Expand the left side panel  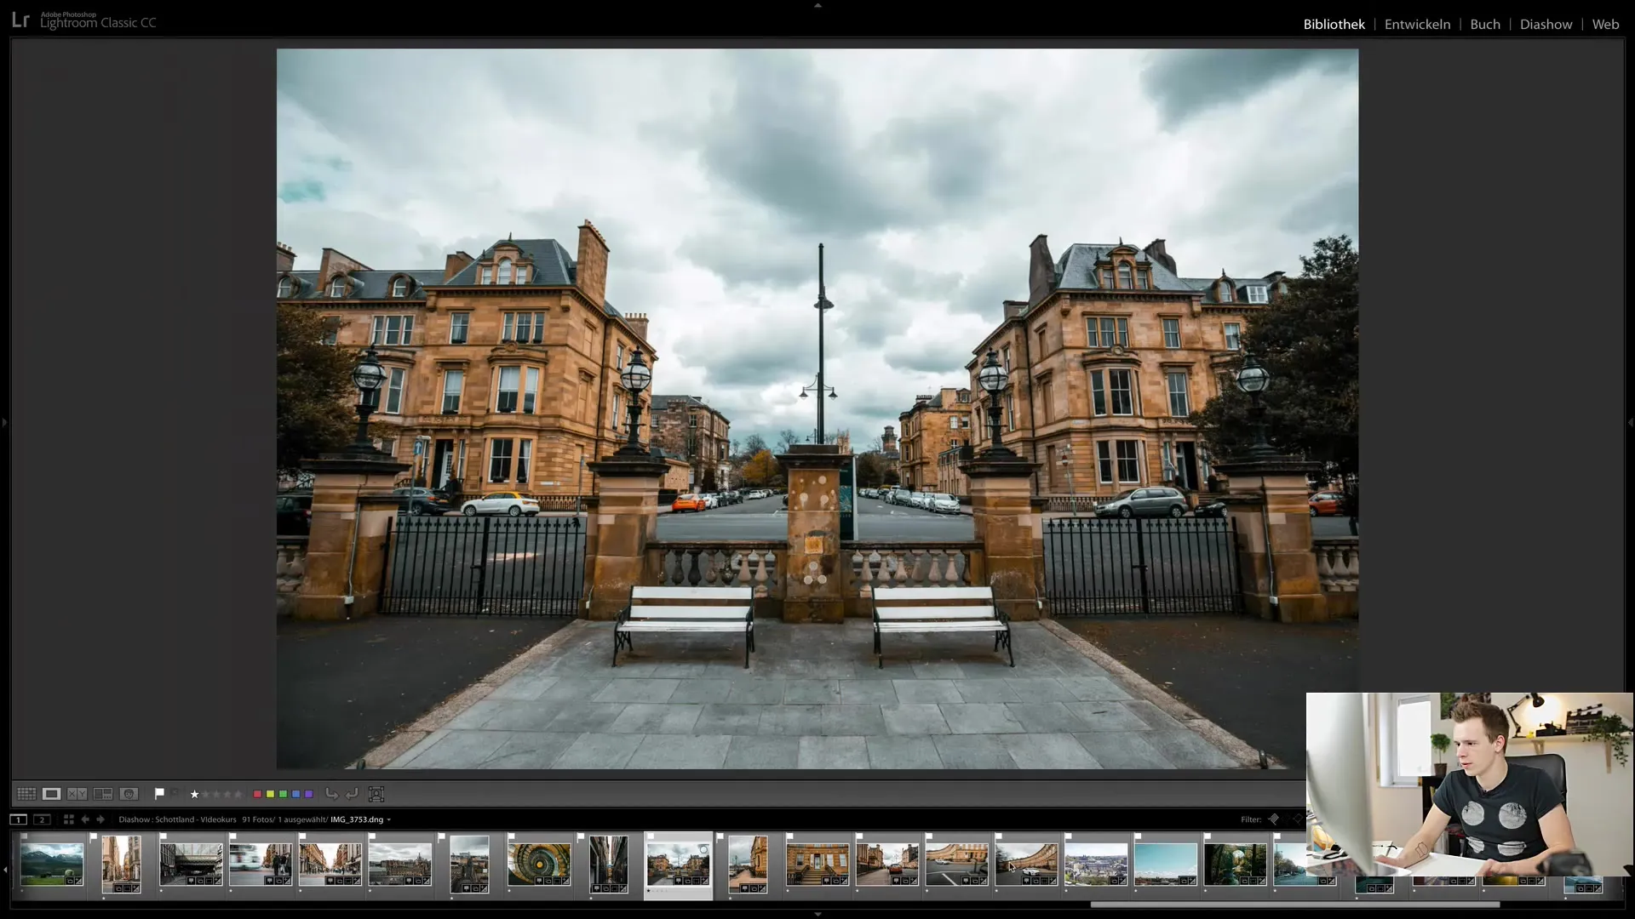pyautogui.click(x=4, y=422)
